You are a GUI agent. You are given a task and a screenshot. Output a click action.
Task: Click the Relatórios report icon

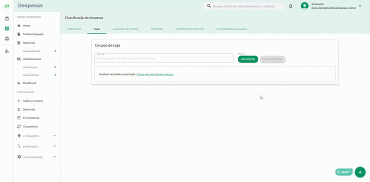[19, 43]
